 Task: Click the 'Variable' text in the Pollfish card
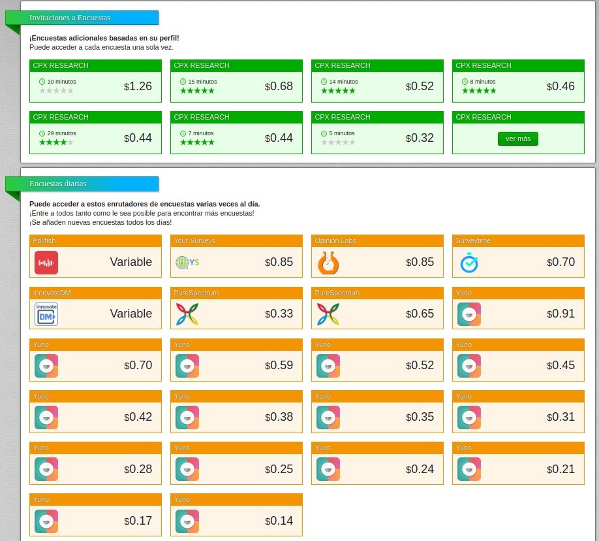point(131,262)
